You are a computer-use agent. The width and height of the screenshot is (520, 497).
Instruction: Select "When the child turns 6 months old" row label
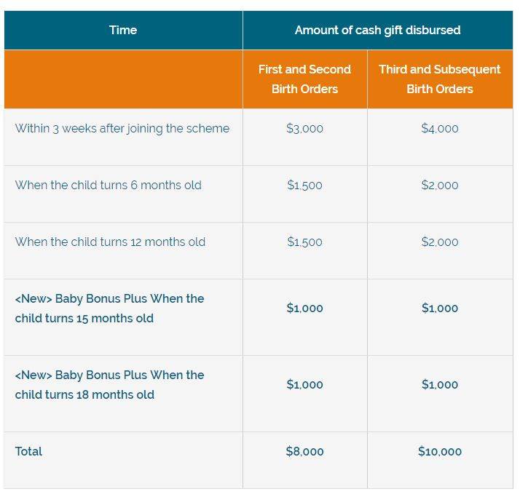[109, 185]
